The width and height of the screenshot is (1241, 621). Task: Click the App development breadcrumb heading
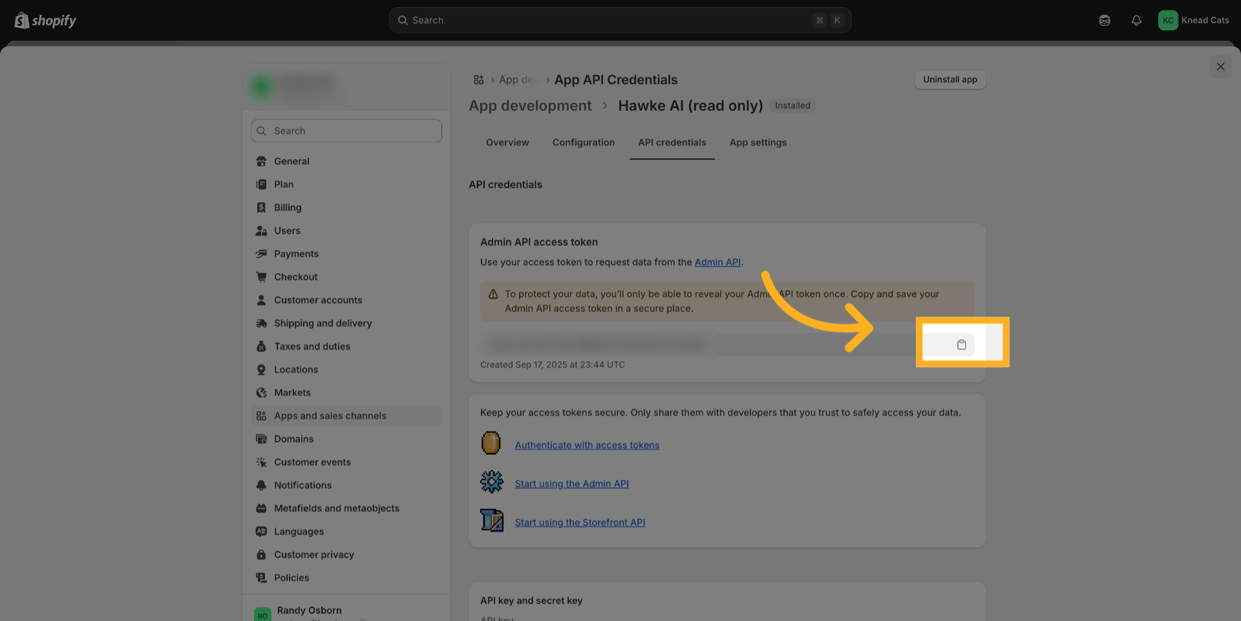pos(530,106)
